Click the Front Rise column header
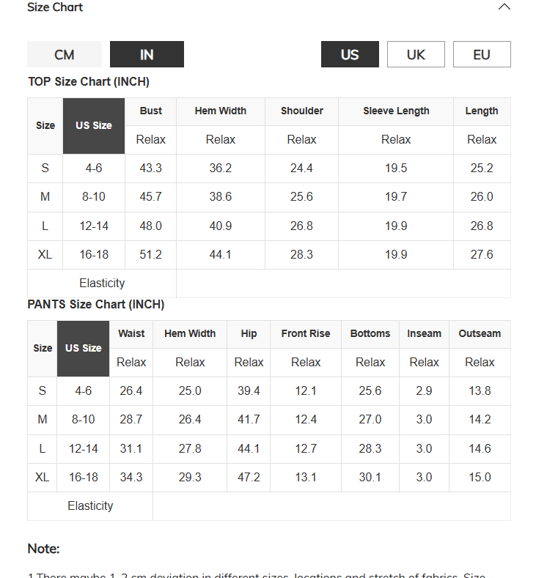536x578 pixels. [306, 333]
